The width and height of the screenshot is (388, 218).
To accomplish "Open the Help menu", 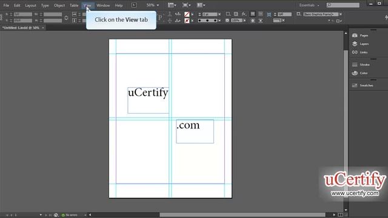I will point(119,5).
